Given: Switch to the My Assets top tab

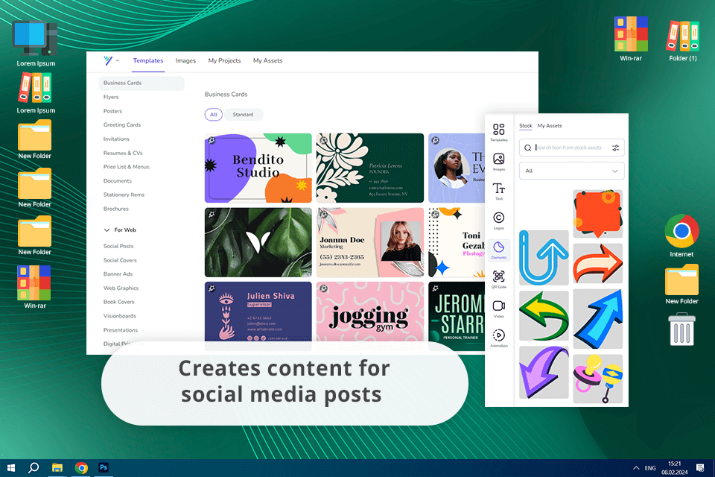Looking at the screenshot, I should [x=267, y=60].
